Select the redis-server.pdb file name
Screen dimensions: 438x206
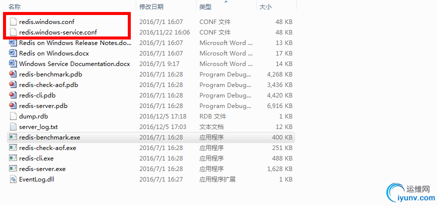click(x=43, y=106)
